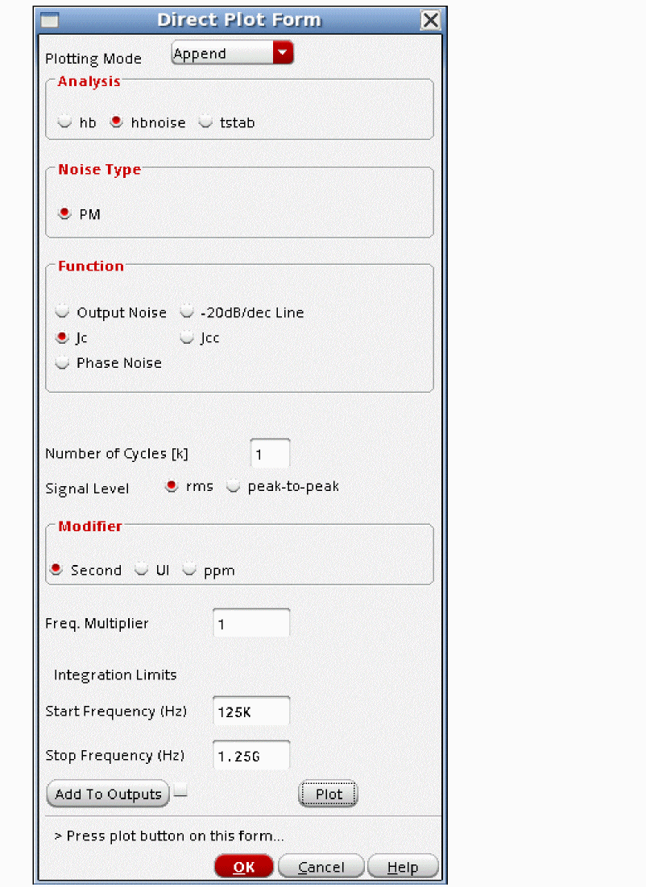The width and height of the screenshot is (646, 887).
Task: Open the Help button
Action: point(403,866)
